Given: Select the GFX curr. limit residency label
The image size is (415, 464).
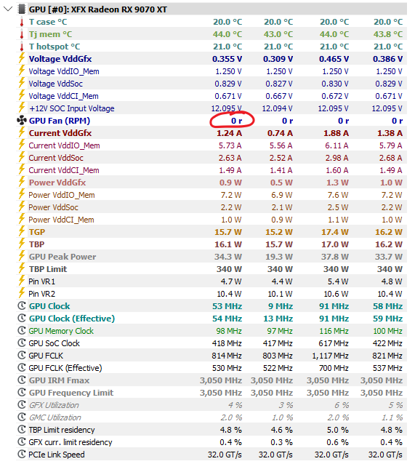Looking at the screenshot, I should [x=70, y=442].
